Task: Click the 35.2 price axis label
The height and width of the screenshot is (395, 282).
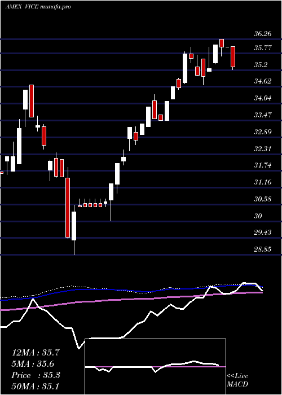Action: 261,64
